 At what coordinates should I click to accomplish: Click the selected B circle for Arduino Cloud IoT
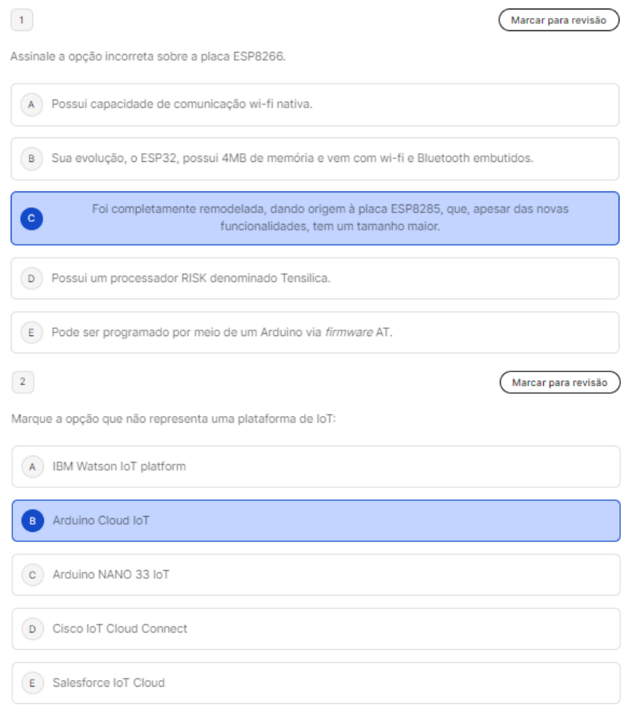click(32, 520)
